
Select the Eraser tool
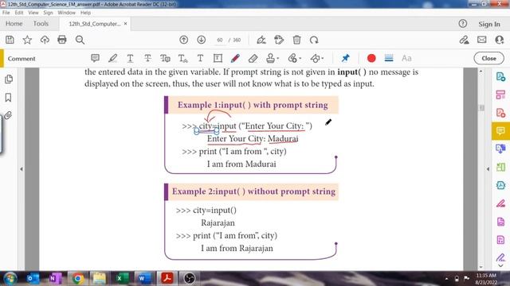click(x=253, y=58)
